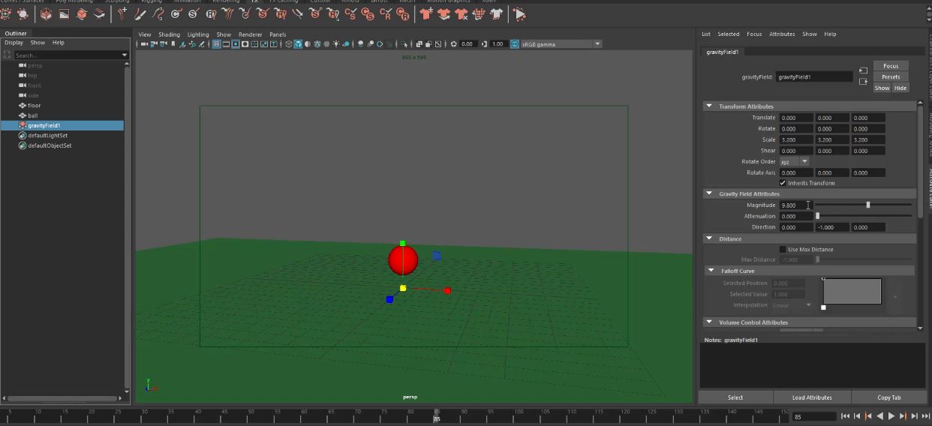
Task: Click the Hide button
Action: 900,88
